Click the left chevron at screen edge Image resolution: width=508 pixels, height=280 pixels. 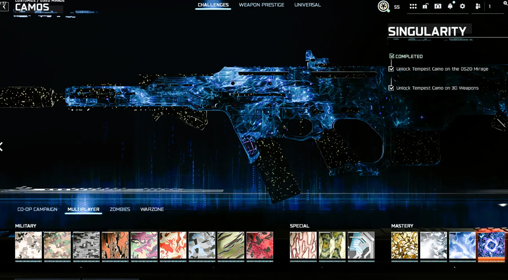[2, 147]
